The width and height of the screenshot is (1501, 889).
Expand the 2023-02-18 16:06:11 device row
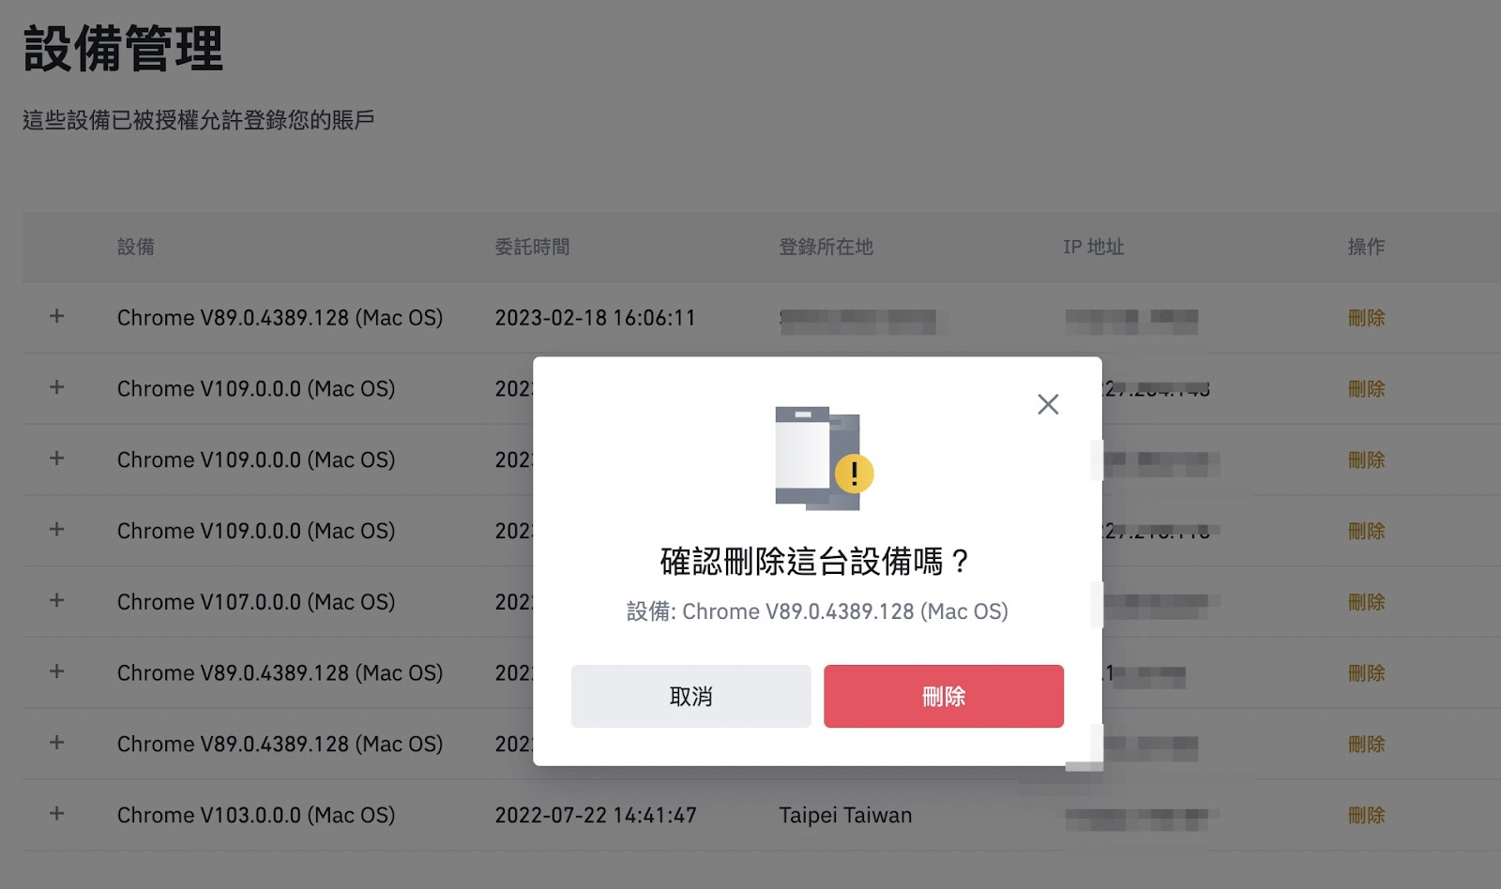(x=57, y=316)
